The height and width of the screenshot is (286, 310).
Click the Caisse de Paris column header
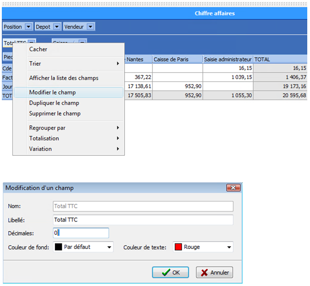[177, 59]
